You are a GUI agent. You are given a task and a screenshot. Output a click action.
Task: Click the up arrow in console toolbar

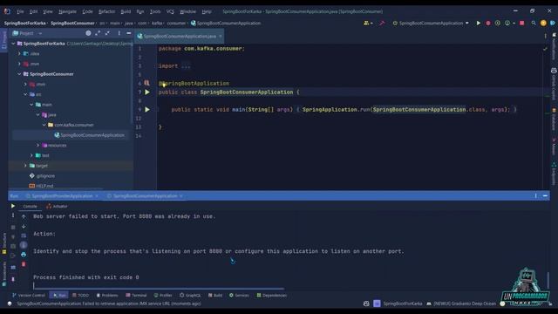(x=24, y=216)
